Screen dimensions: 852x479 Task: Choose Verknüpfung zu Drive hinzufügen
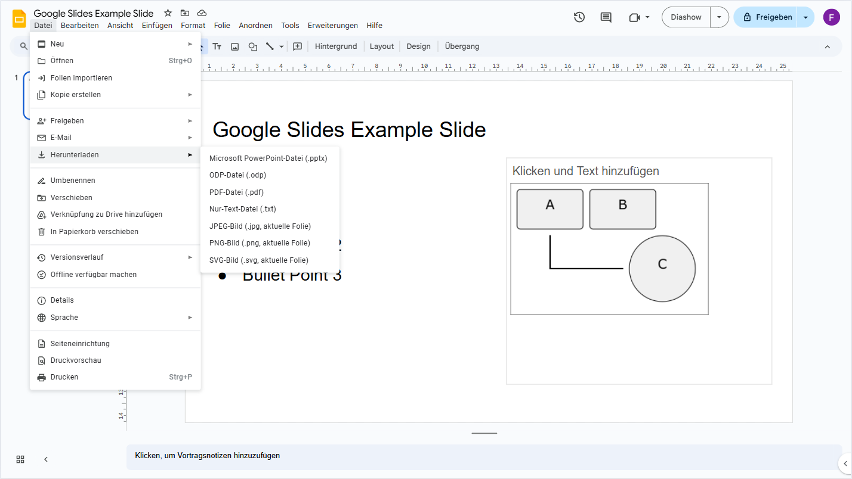coord(115,214)
